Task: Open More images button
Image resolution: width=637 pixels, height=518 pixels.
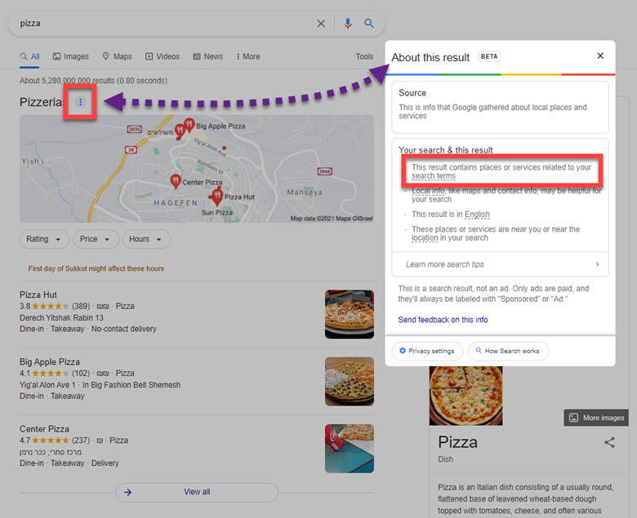Action: pos(596,418)
